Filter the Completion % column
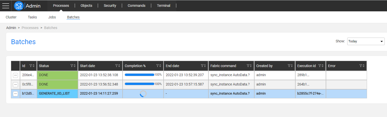The height and width of the screenshot is (117, 387). pos(157,66)
